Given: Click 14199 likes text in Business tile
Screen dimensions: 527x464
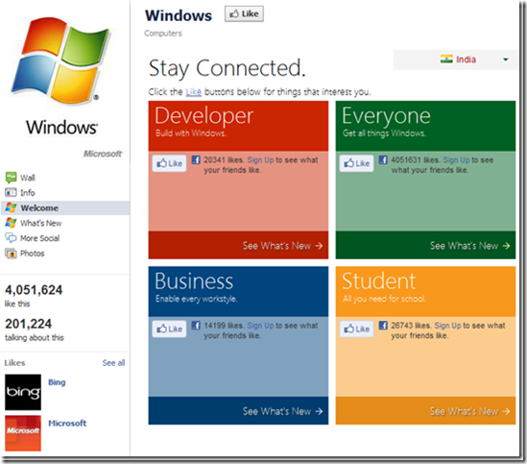Looking at the screenshot, I should coord(225,326).
